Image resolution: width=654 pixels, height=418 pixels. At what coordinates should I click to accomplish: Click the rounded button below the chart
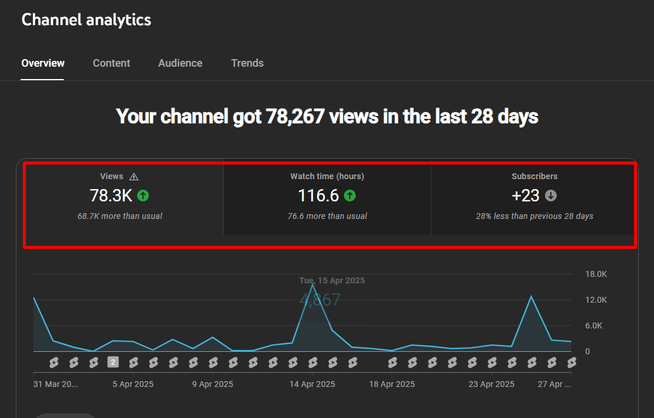coord(65,416)
